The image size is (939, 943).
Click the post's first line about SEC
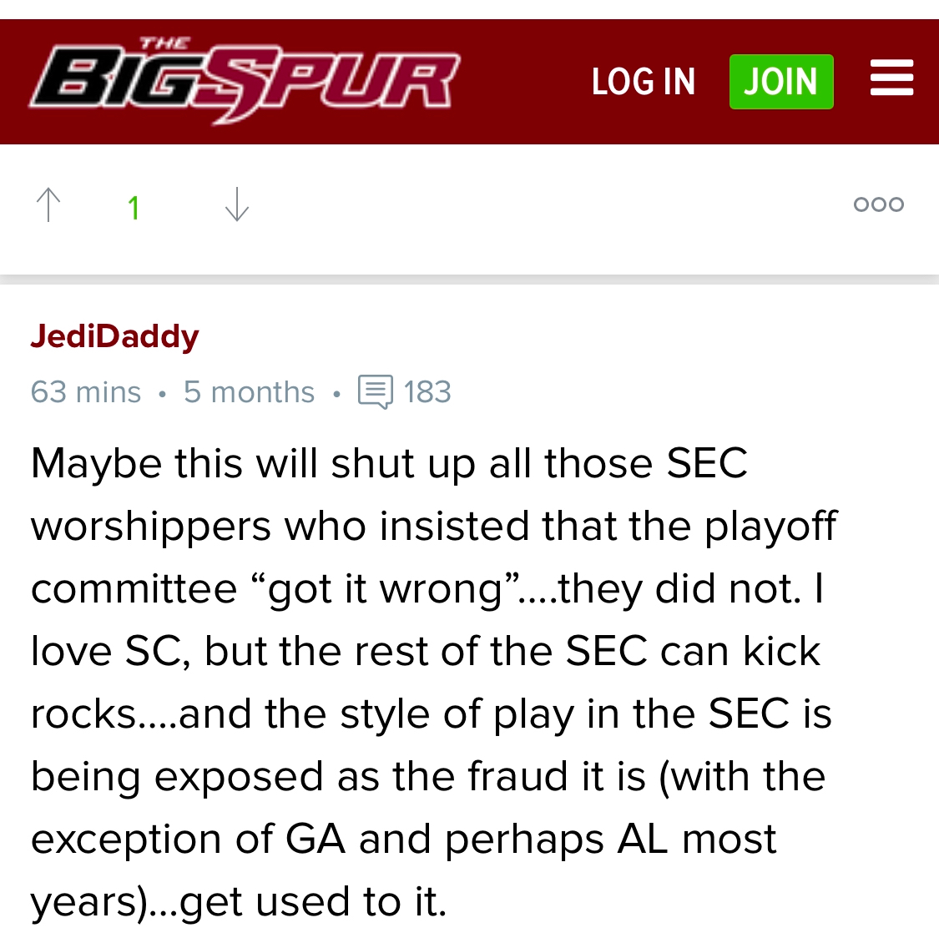(388, 463)
